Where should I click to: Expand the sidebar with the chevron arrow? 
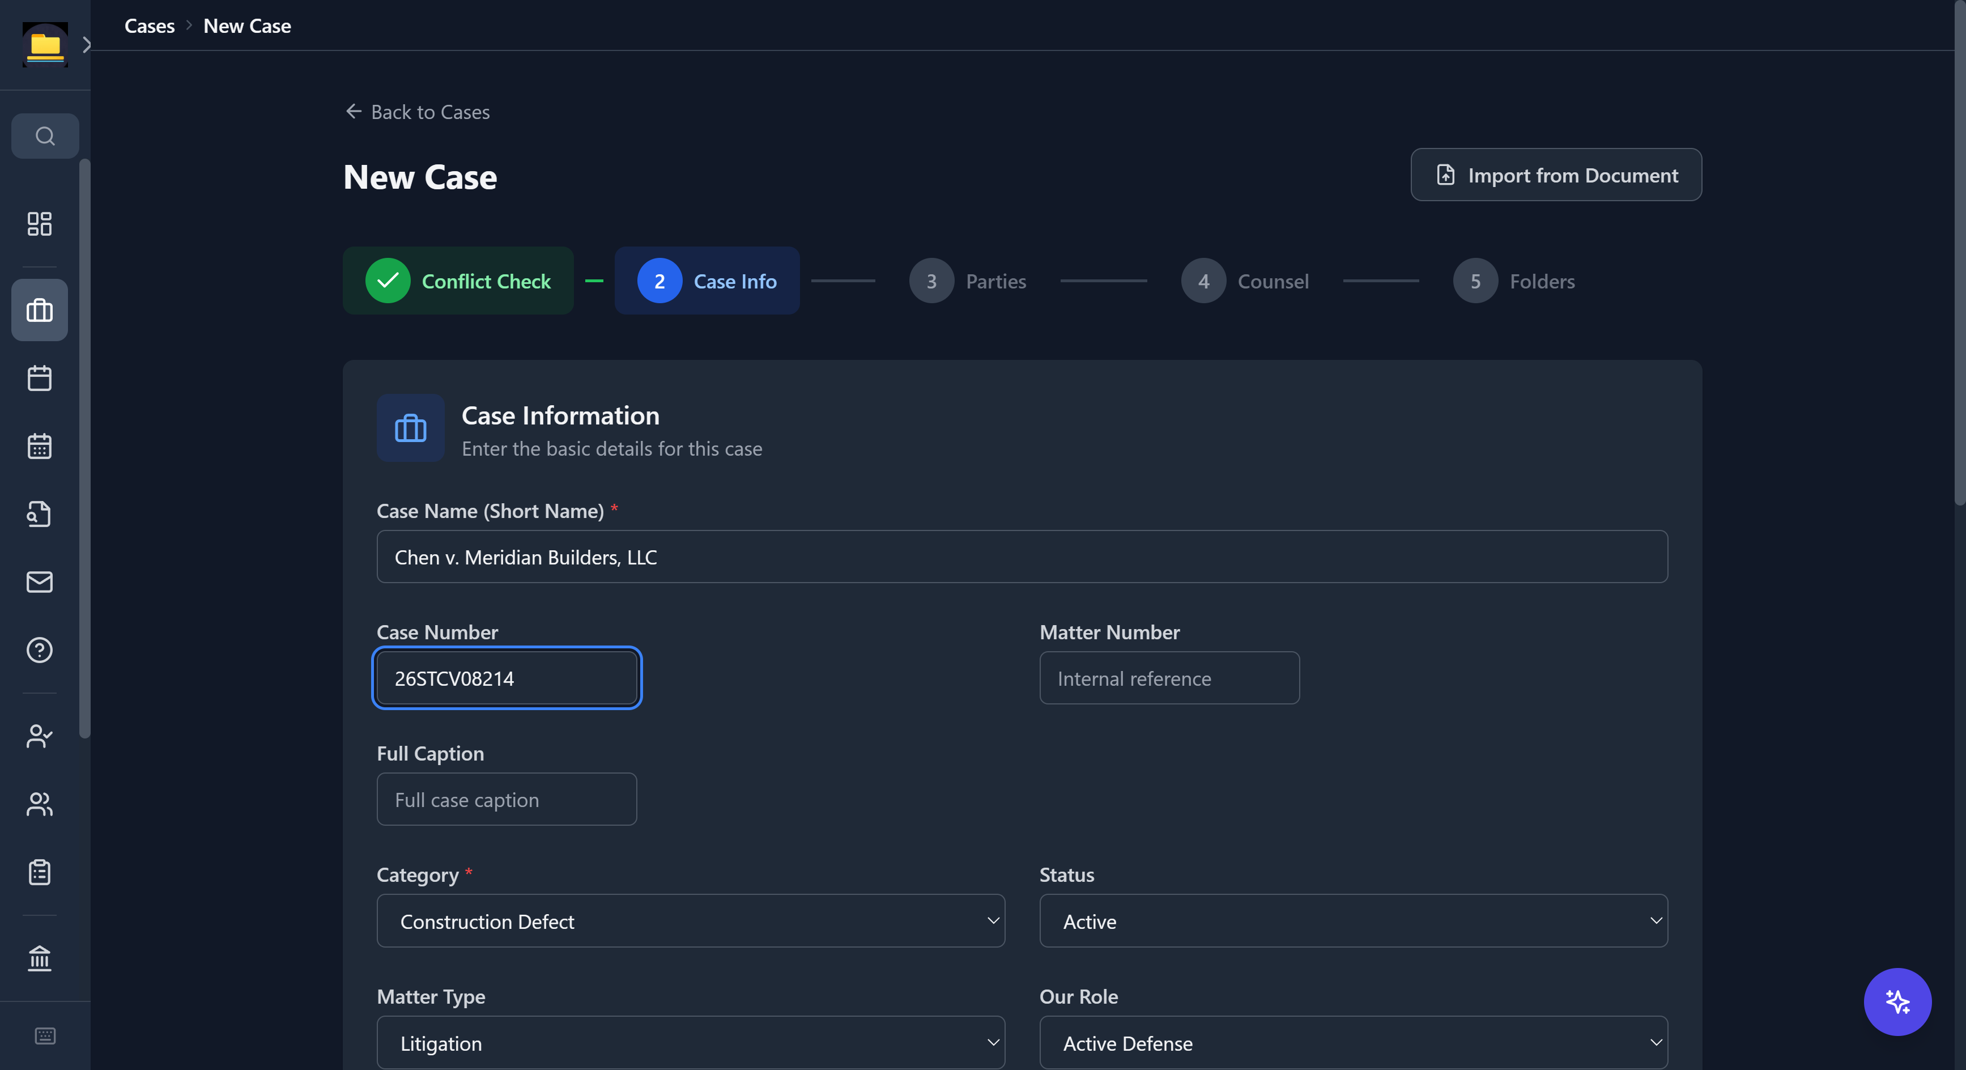86,45
